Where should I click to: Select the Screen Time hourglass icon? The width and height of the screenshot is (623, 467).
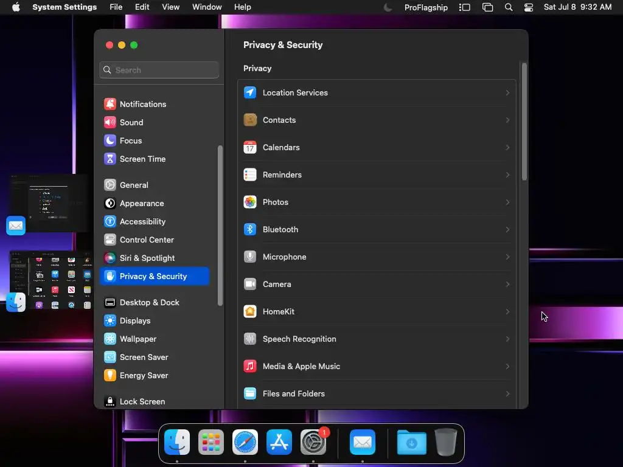tap(110, 159)
